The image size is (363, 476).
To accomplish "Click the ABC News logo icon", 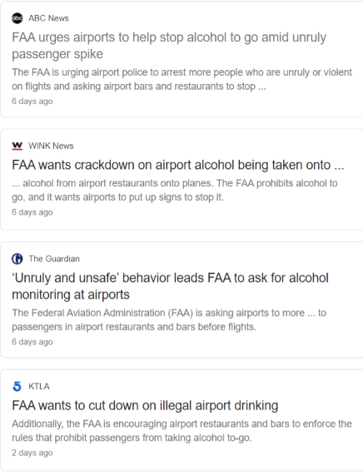I will 17,18.
